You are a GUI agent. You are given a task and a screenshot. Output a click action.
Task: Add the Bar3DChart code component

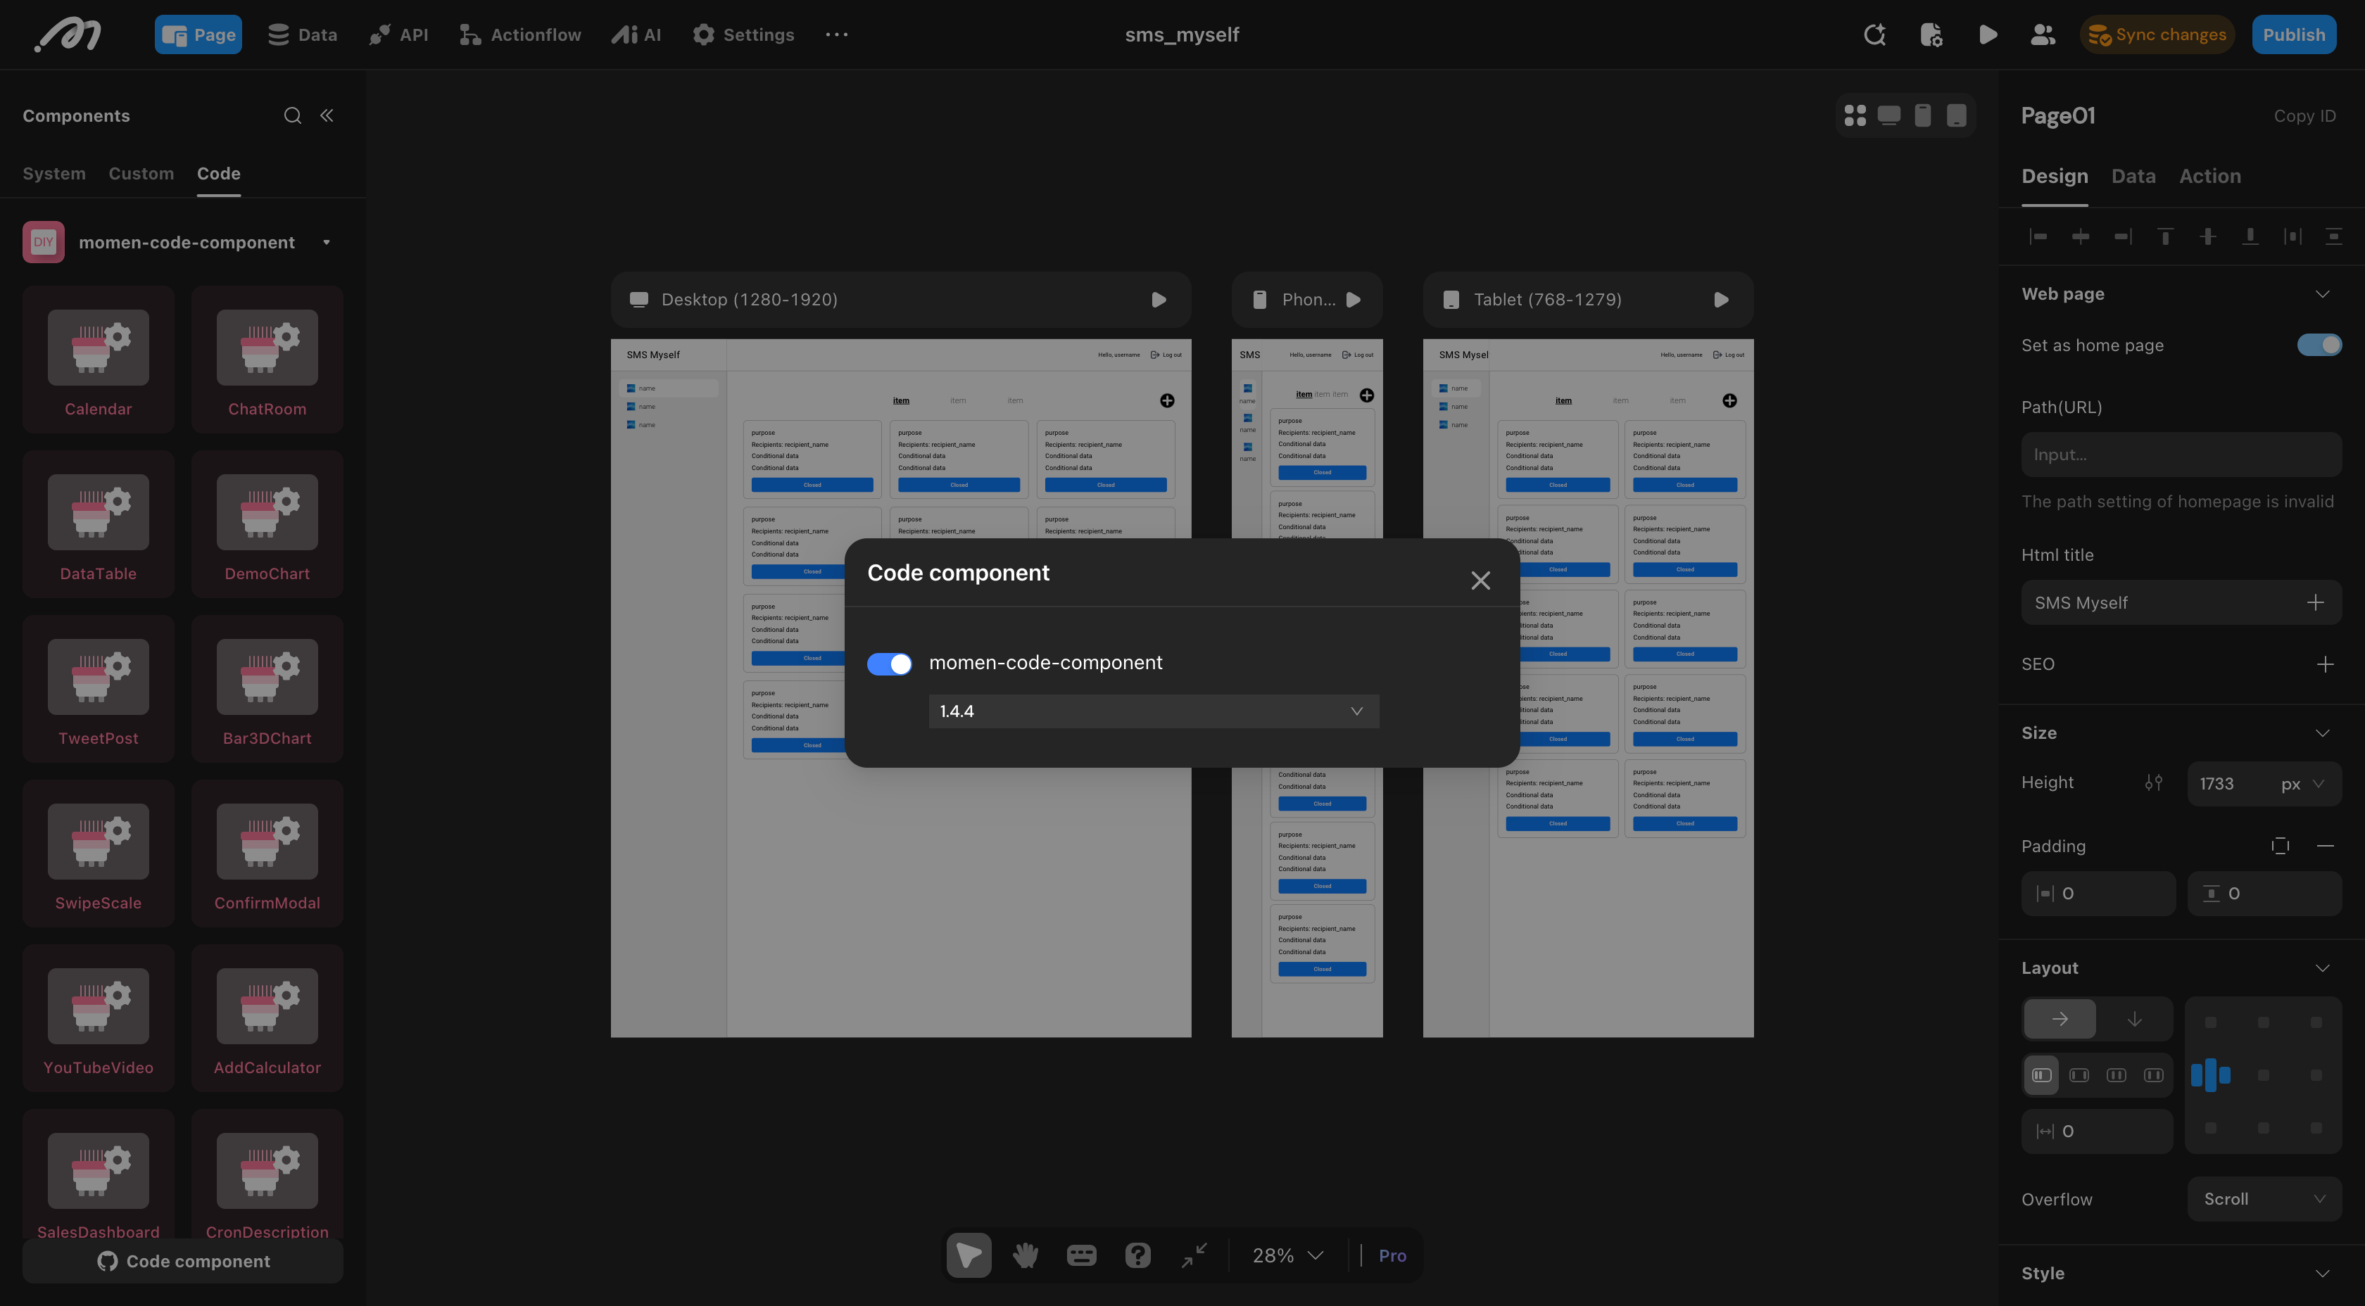pos(267,688)
